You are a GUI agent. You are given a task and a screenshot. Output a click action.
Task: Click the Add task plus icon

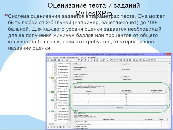[x=62, y=60]
